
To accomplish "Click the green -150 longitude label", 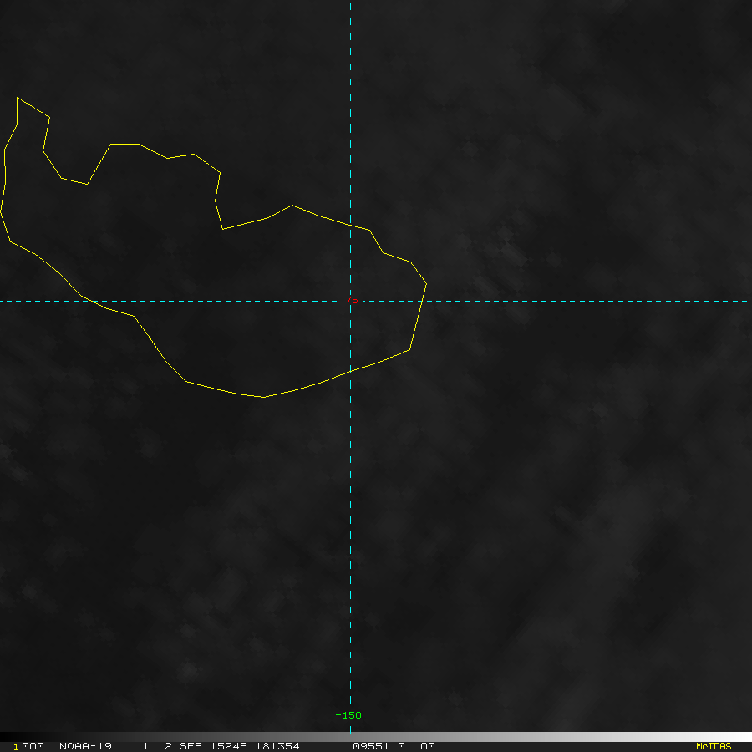I will coord(348,715).
